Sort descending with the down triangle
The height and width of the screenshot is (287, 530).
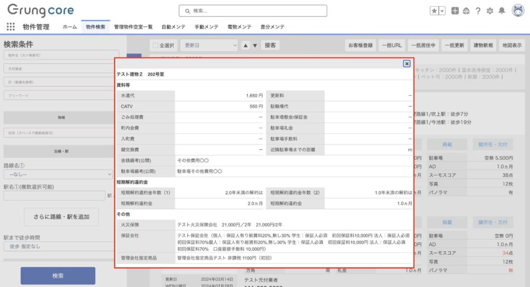click(x=255, y=46)
